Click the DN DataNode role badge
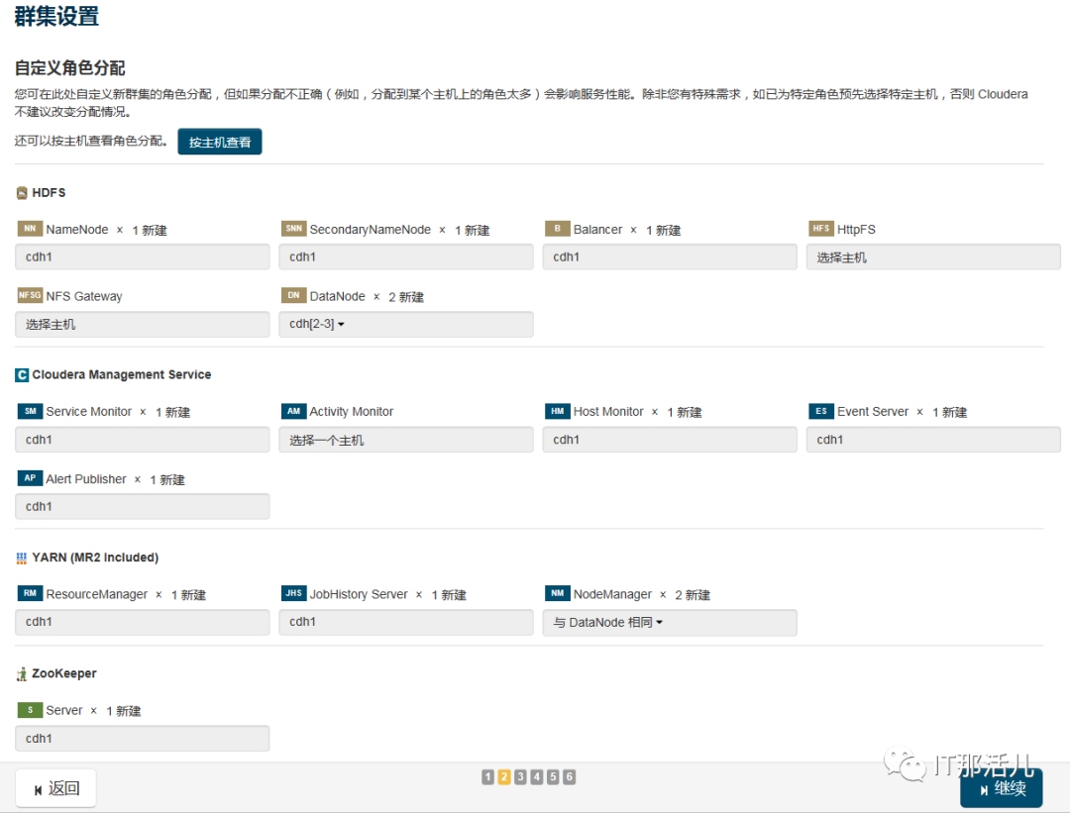This screenshot has height=813, width=1070. click(294, 295)
